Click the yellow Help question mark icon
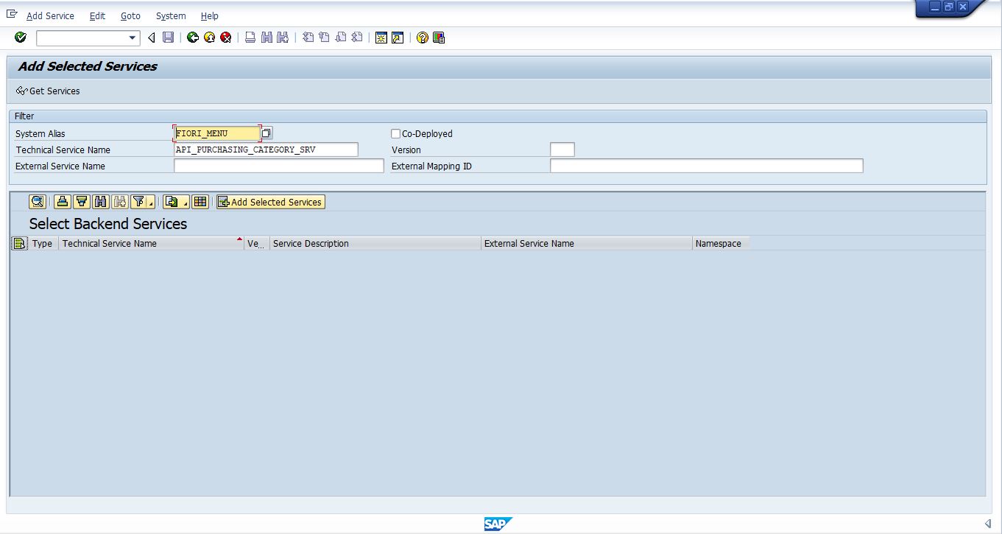The height and width of the screenshot is (534, 1002). (423, 38)
